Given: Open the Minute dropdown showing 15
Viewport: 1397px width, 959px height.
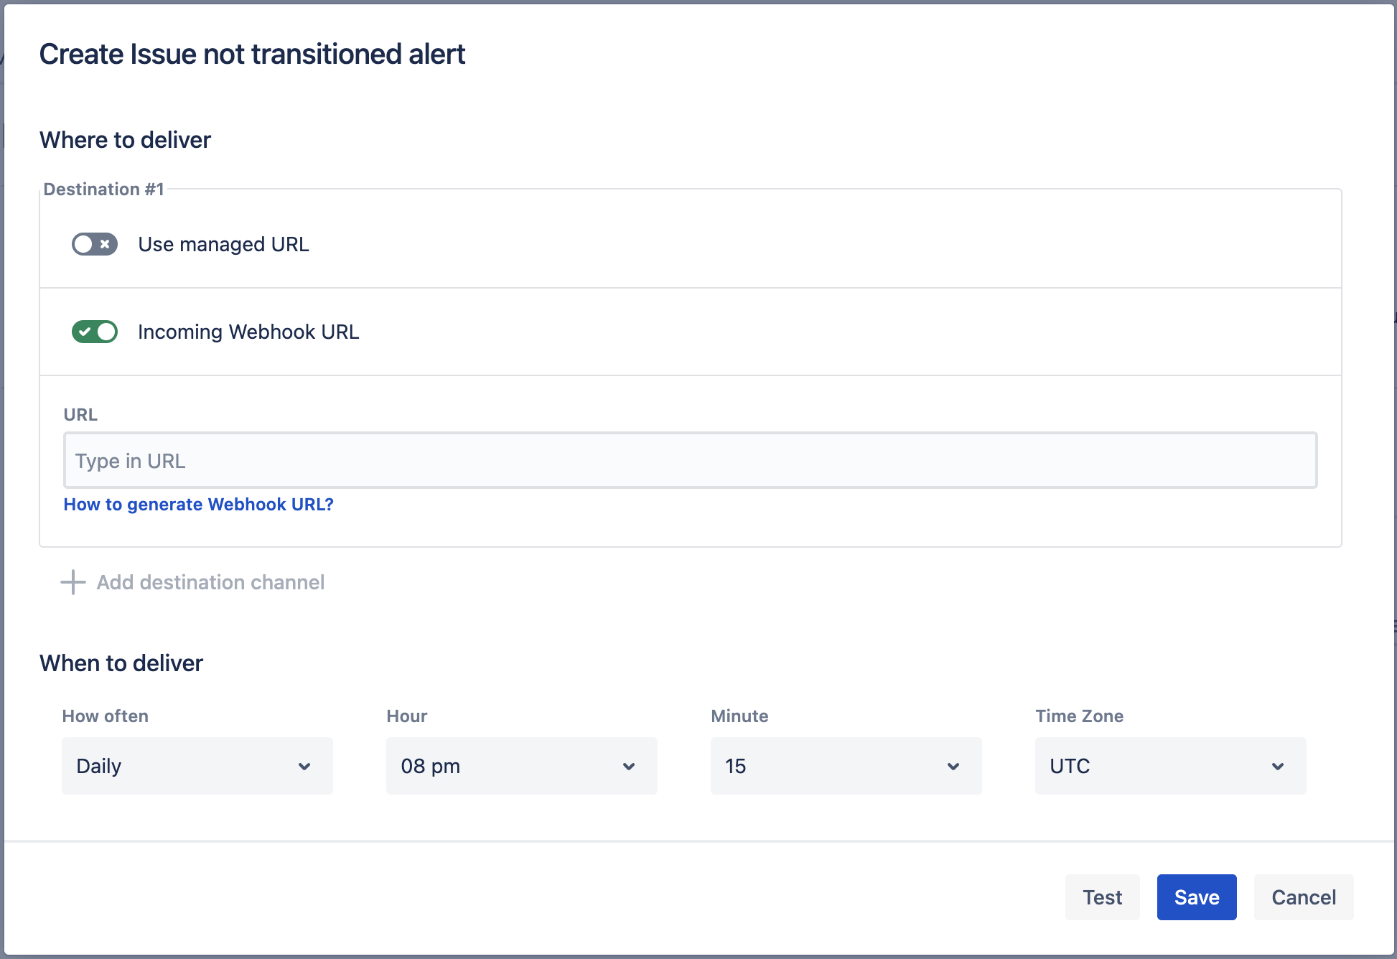Looking at the screenshot, I should tap(846, 766).
